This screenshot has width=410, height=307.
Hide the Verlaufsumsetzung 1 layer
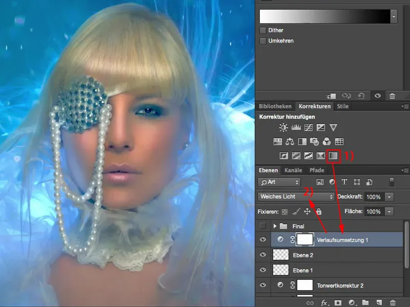(263, 239)
